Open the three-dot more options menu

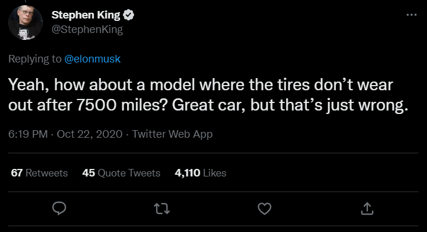pos(411,14)
